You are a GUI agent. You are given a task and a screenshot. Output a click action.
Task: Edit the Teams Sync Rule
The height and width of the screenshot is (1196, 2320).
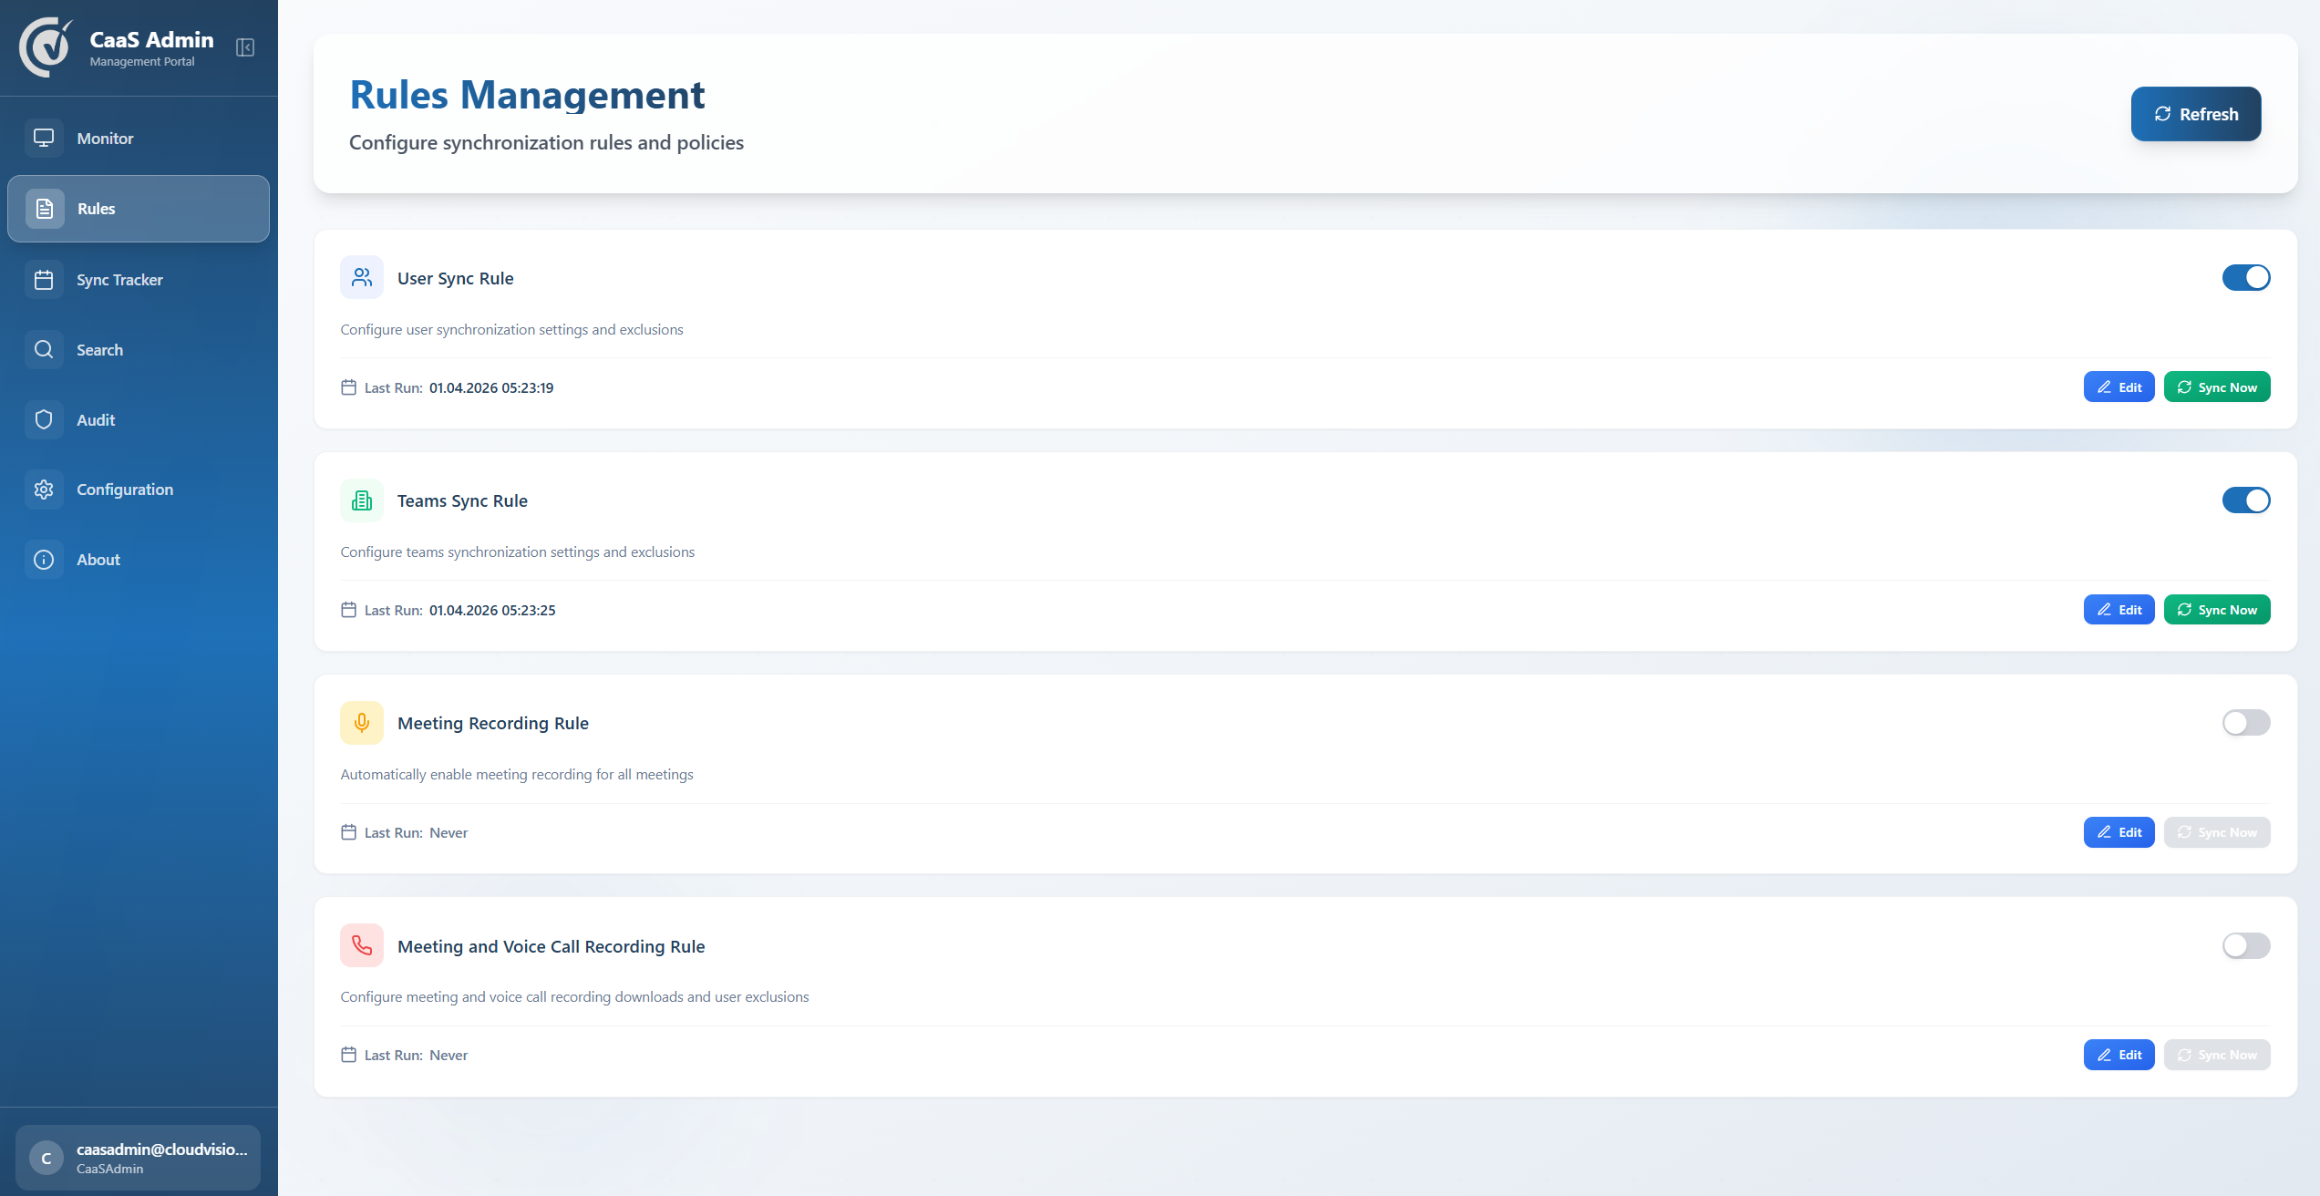click(2119, 610)
